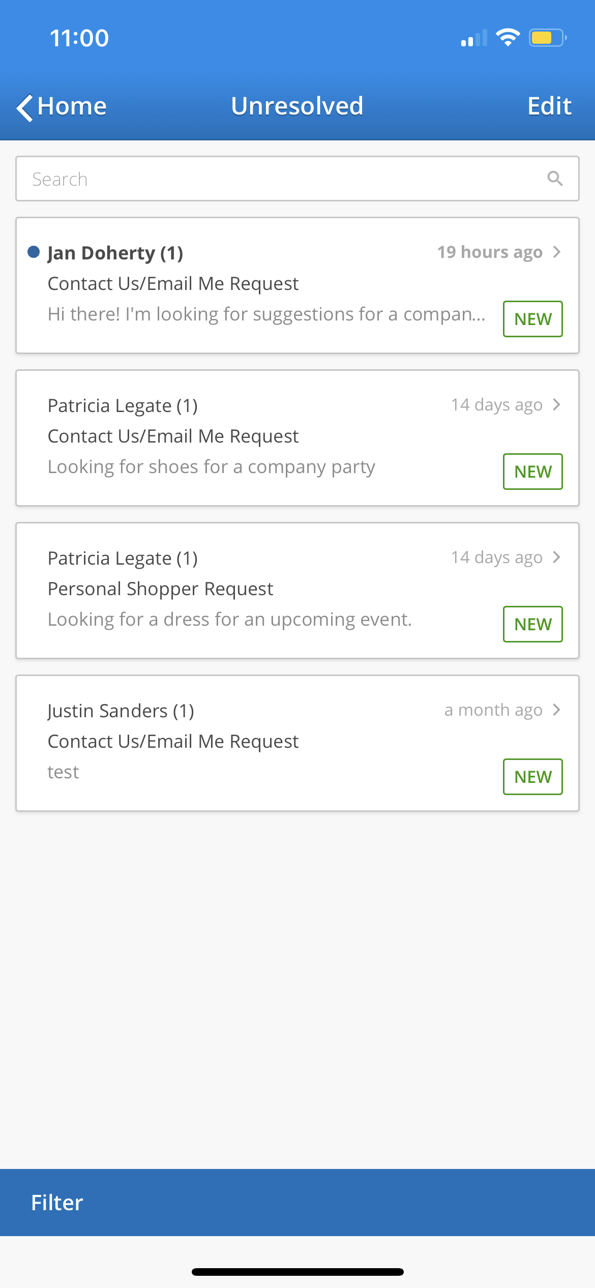Tap the blue unread dot by Jan Doherty
This screenshot has height=1288, width=595.
pos(34,252)
